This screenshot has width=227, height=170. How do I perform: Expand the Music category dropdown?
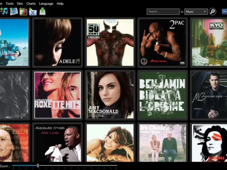pos(196,12)
